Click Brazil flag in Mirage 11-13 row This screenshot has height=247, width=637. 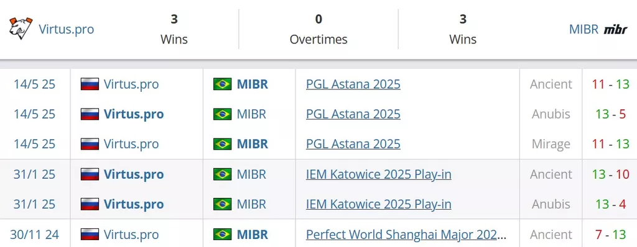tap(222, 144)
